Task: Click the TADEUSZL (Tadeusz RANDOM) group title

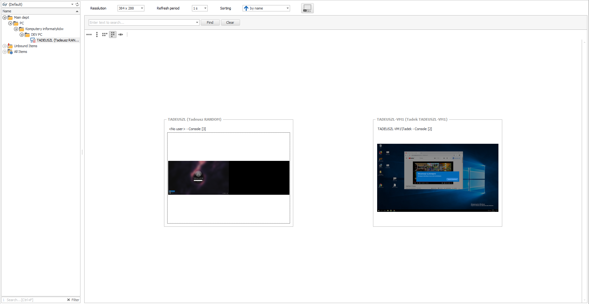Action: click(x=194, y=119)
